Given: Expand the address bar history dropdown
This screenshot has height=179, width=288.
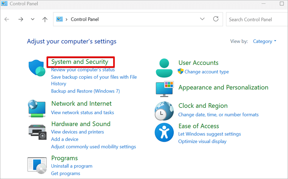Looking at the screenshot, I should point(202,19).
